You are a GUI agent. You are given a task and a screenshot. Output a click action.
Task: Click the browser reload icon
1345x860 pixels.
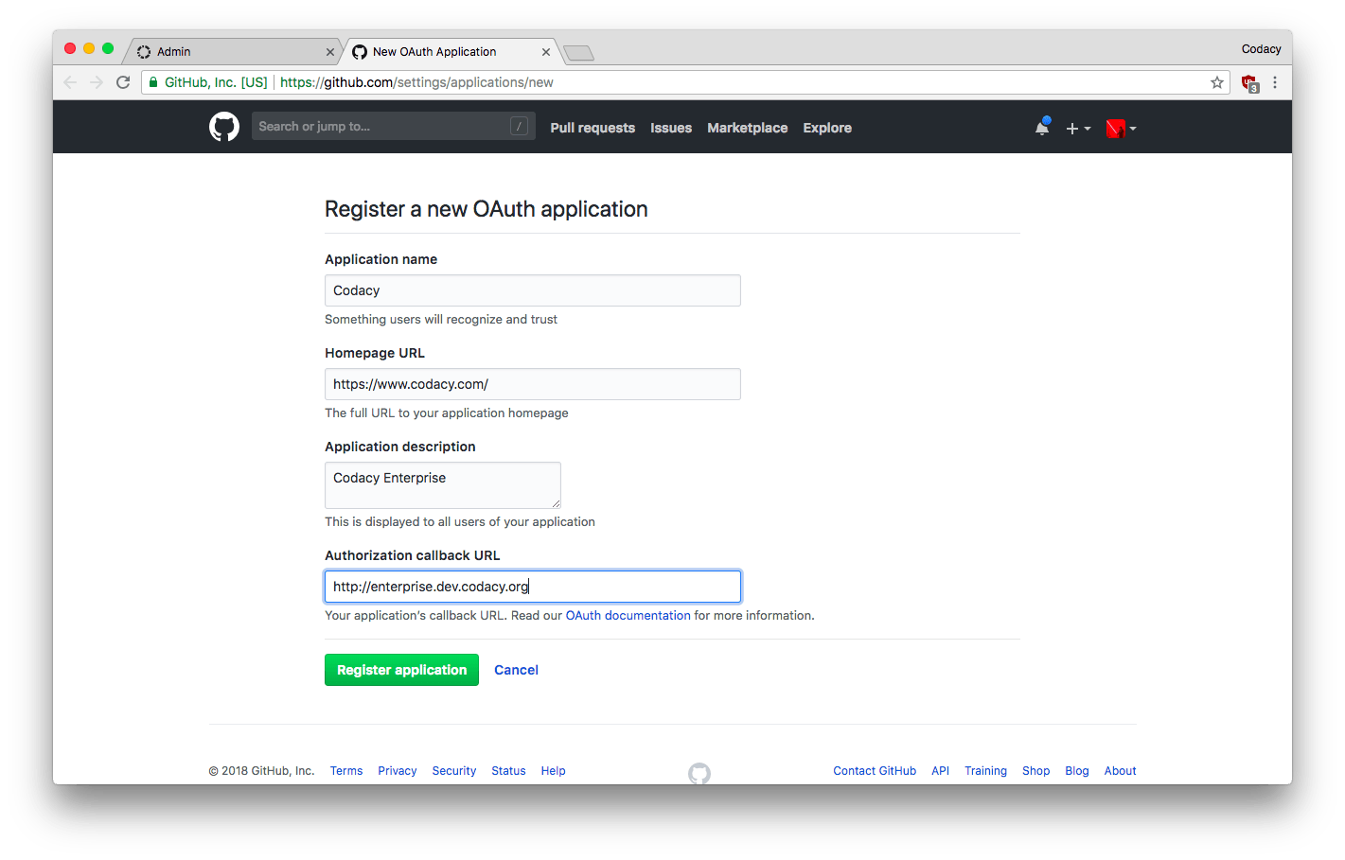click(123, 82)
